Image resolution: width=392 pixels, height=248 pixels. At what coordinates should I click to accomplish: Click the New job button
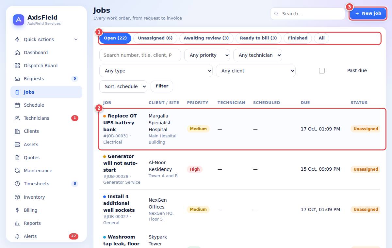pos(368,13)
